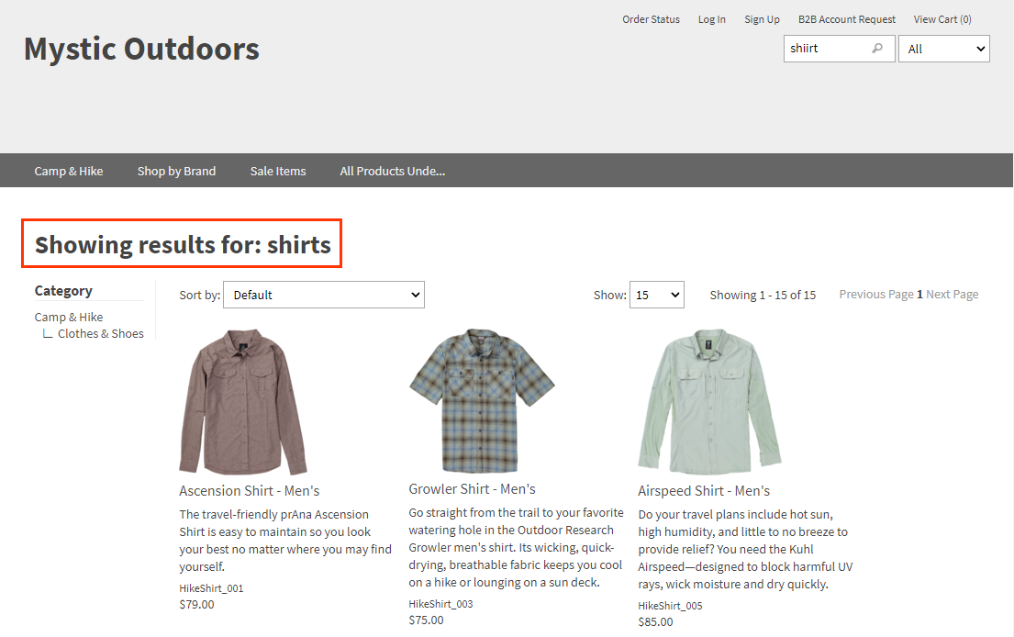Go to Next Page of results
1014x637 pixels.
(x=952, y=294)
